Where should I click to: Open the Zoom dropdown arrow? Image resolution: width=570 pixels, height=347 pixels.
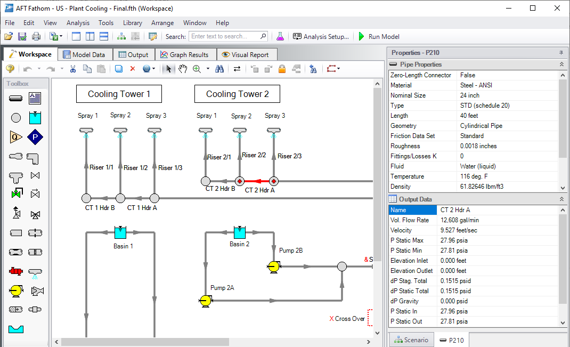[x=208, y=69]
